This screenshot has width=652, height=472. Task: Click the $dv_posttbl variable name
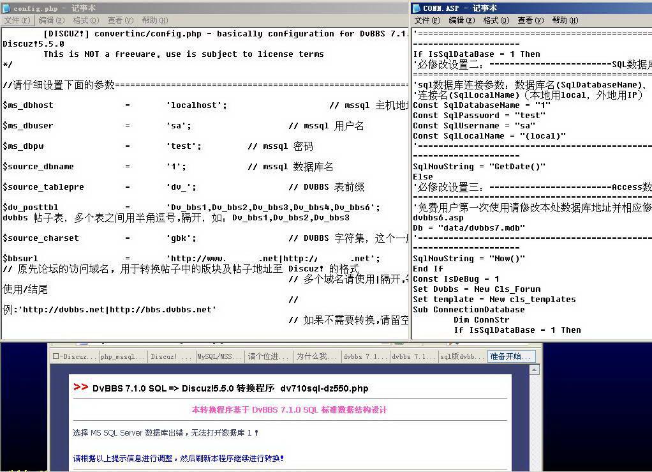pos(31,208)
